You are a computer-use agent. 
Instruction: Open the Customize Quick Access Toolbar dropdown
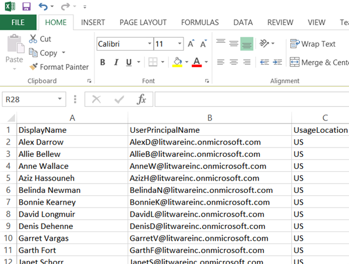84,7
